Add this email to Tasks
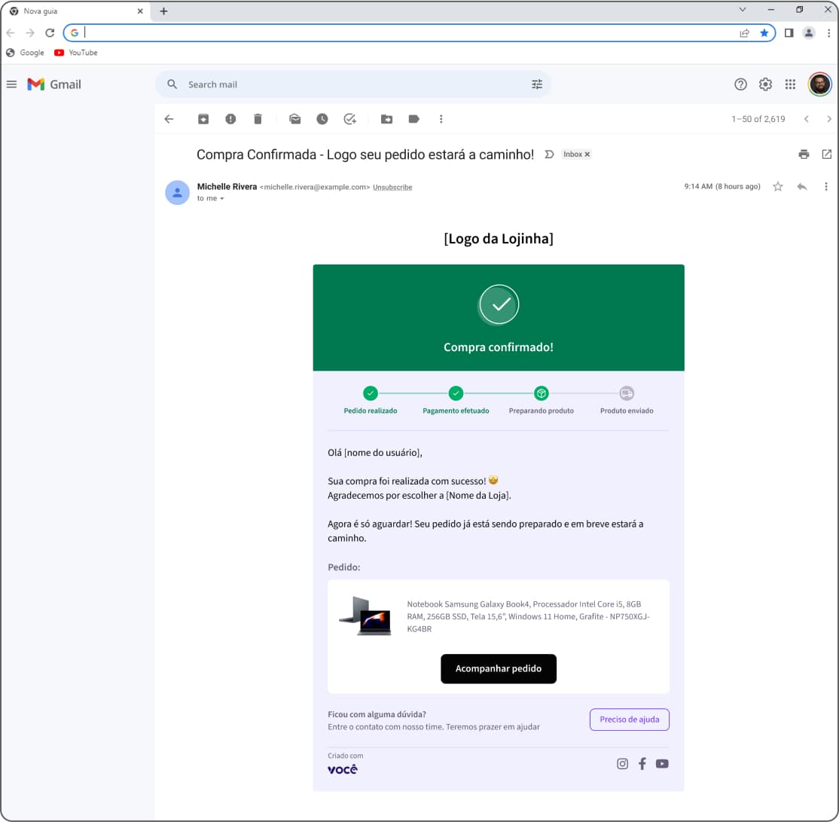 [x=349, y=119]
